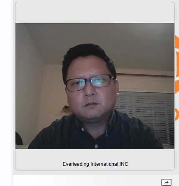Click the small orange logo shape below the large one
Screen dimensions: 179x186
tap(177, 114)
